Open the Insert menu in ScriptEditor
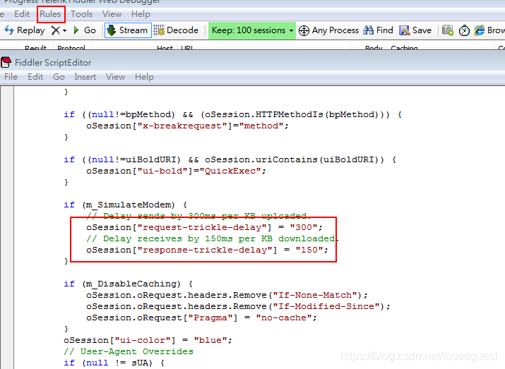Screen dimensions: 505x369 (x=85, y=77)
